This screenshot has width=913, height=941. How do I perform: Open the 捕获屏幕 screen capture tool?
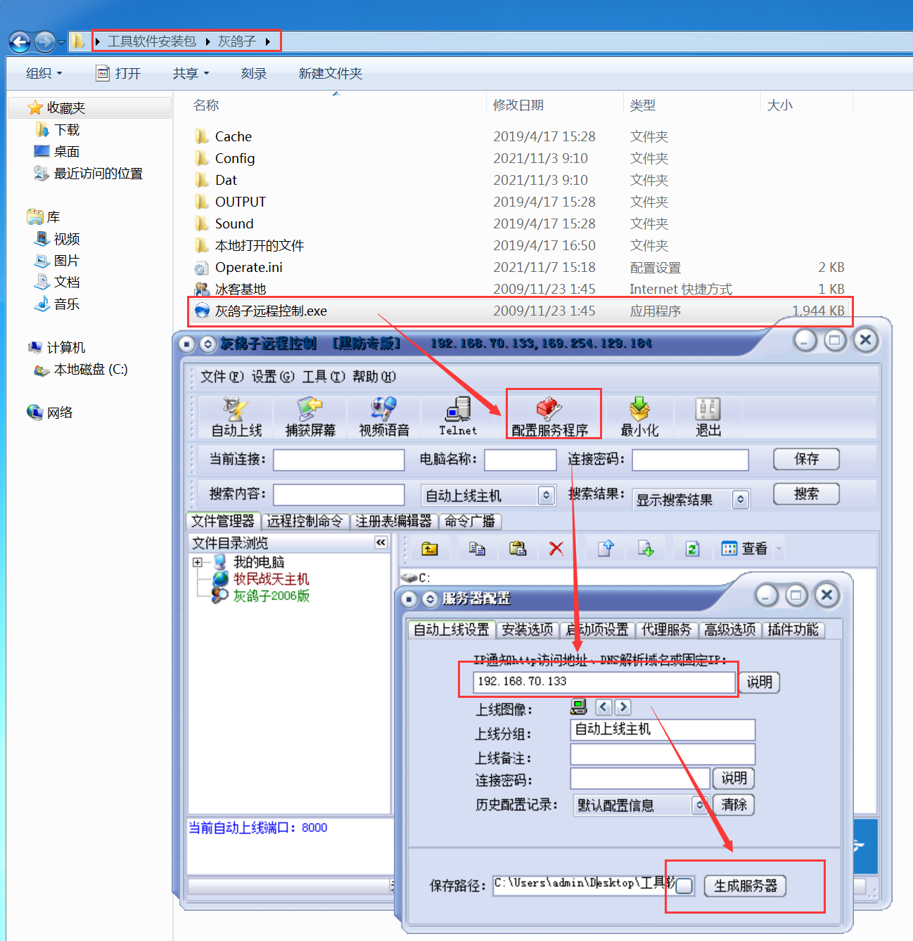(x=310, y=417)
